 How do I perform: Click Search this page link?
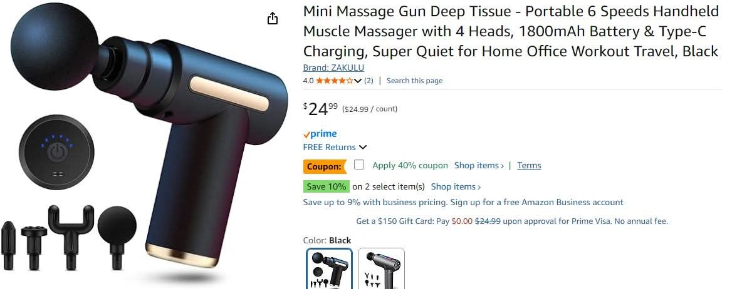(x=415, y=81)
